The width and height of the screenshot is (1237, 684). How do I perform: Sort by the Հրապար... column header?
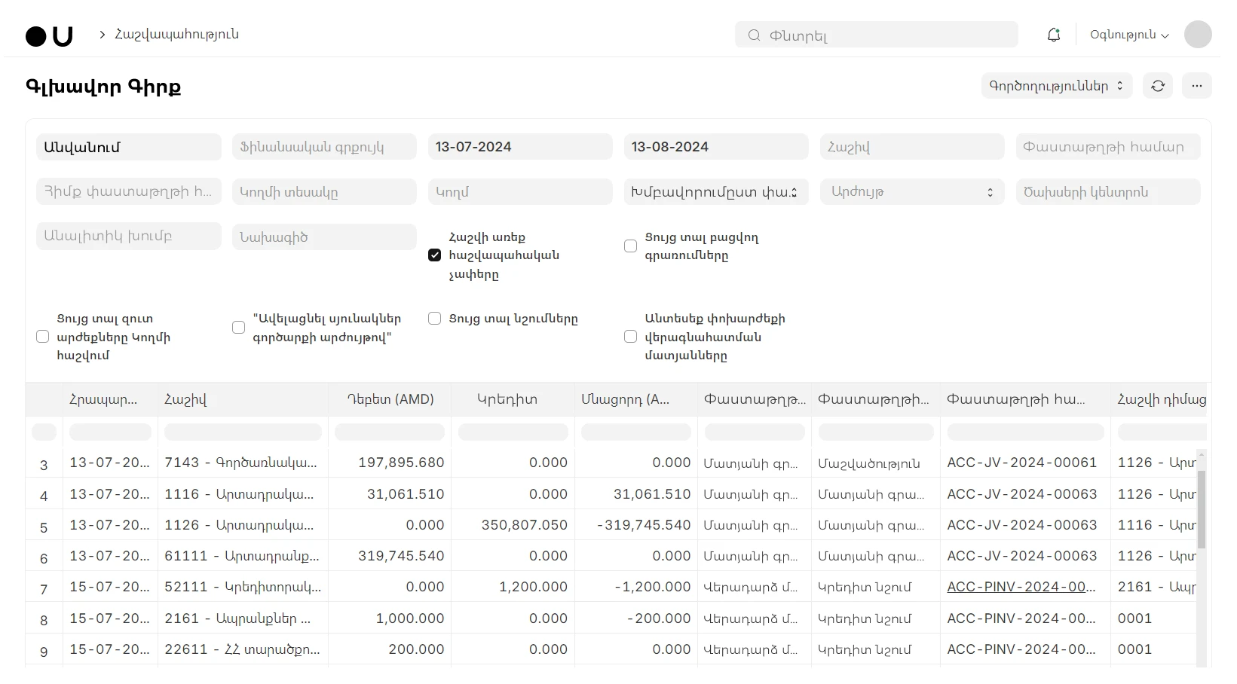coord(110,399)
